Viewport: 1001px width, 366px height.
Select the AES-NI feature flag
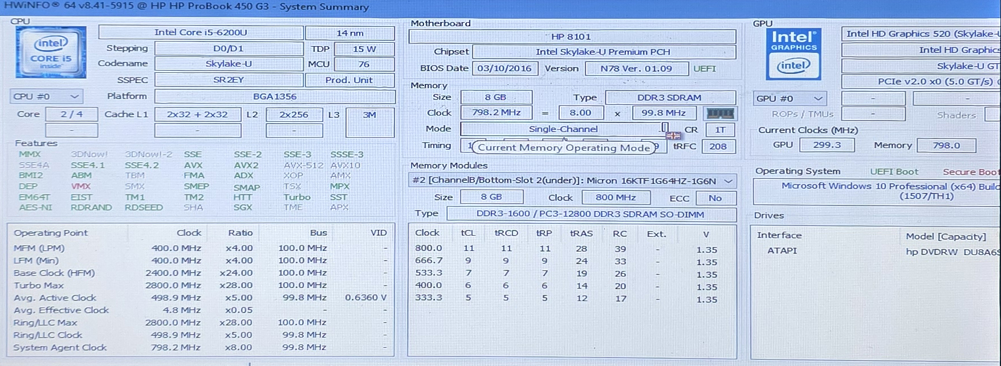(36, 207)
